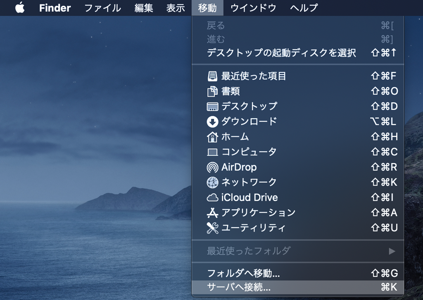Viewport: 423px width, 300px height.
Task: Select コンピュータ label
Action: tap(249, 152)
